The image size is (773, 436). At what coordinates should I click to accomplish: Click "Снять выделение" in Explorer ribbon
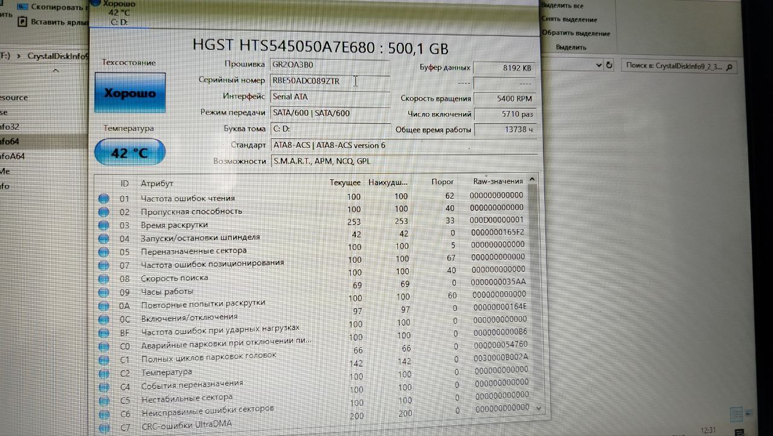pyautogui.click(x=569, y=19)
